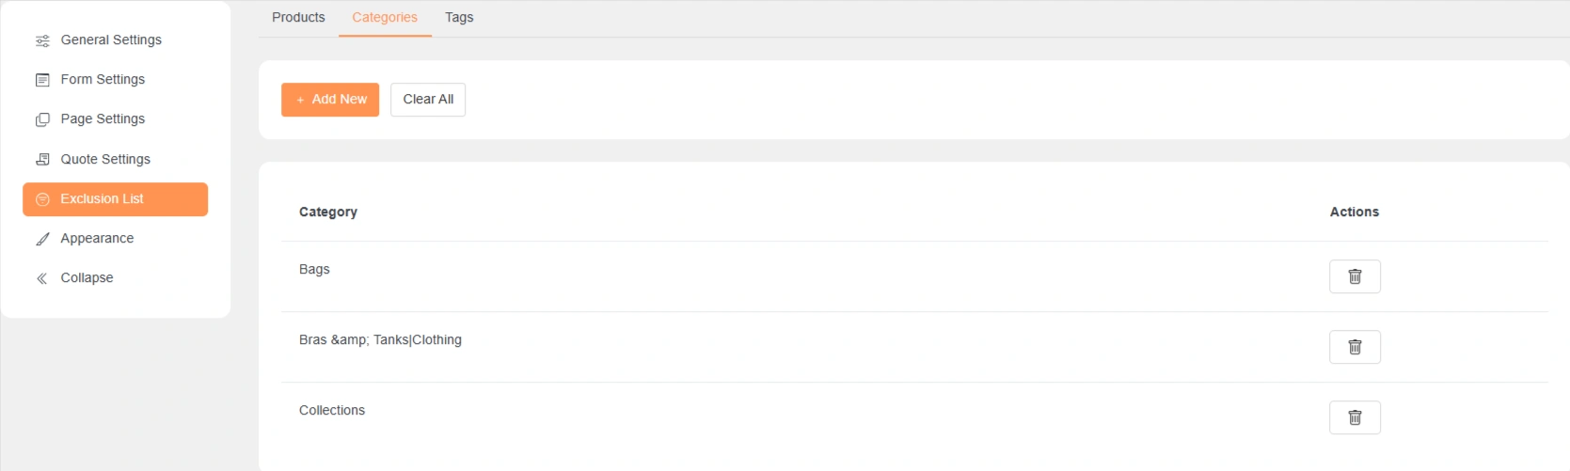Image resolution: width=1570 pixels, height=471 pixels.
Task: Open General Settings from sidebar
Action: [x=111, y=40]
